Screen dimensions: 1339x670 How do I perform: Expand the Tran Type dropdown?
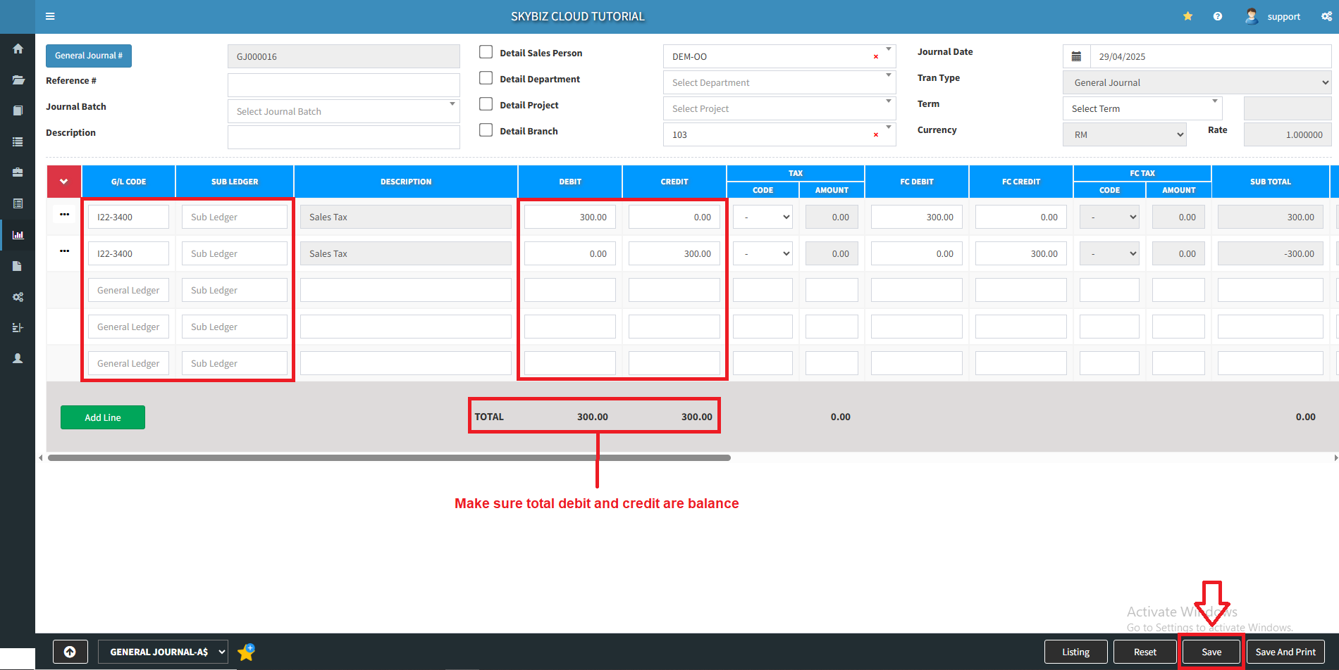point(1196,82)
